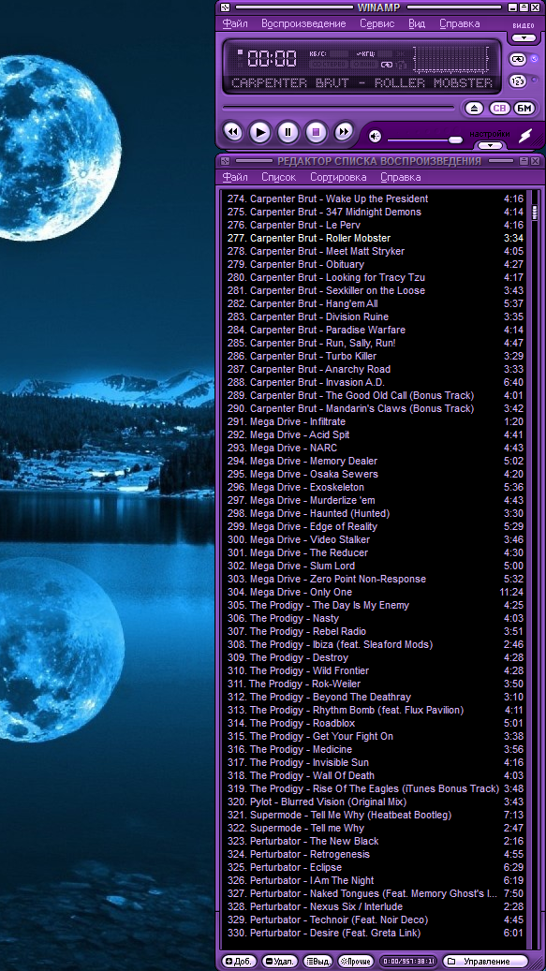Start playback with the Play button
Image resolution: width=546 pixels, height=971 pixels.
(x=260, y=132)
